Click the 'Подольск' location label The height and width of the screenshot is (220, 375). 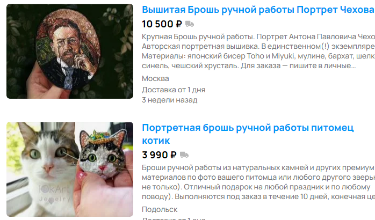pyautogui.click(x=160, y=209)
